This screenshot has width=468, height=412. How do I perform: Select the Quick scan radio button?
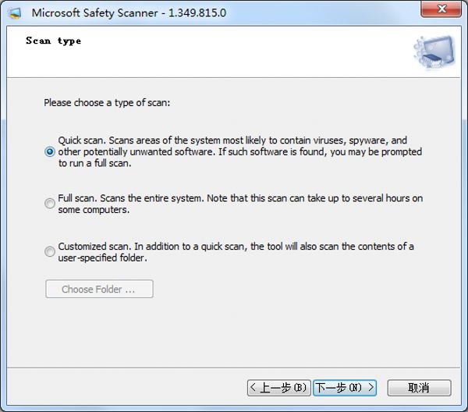point(50,151)
